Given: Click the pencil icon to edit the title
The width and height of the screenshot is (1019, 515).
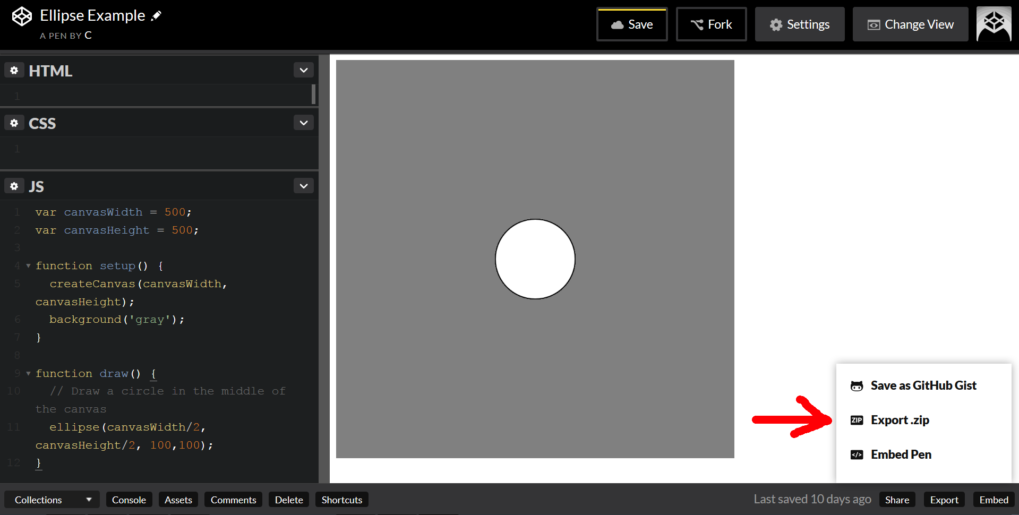Looking at the screenshot, I should [156, 16].
